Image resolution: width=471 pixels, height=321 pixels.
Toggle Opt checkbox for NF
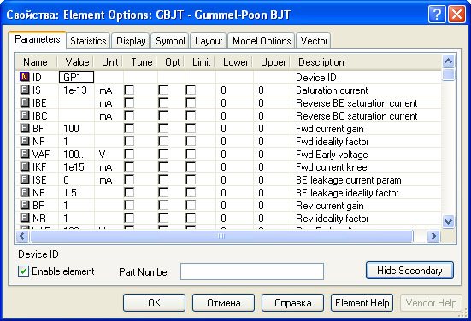(x=163, y=142)
